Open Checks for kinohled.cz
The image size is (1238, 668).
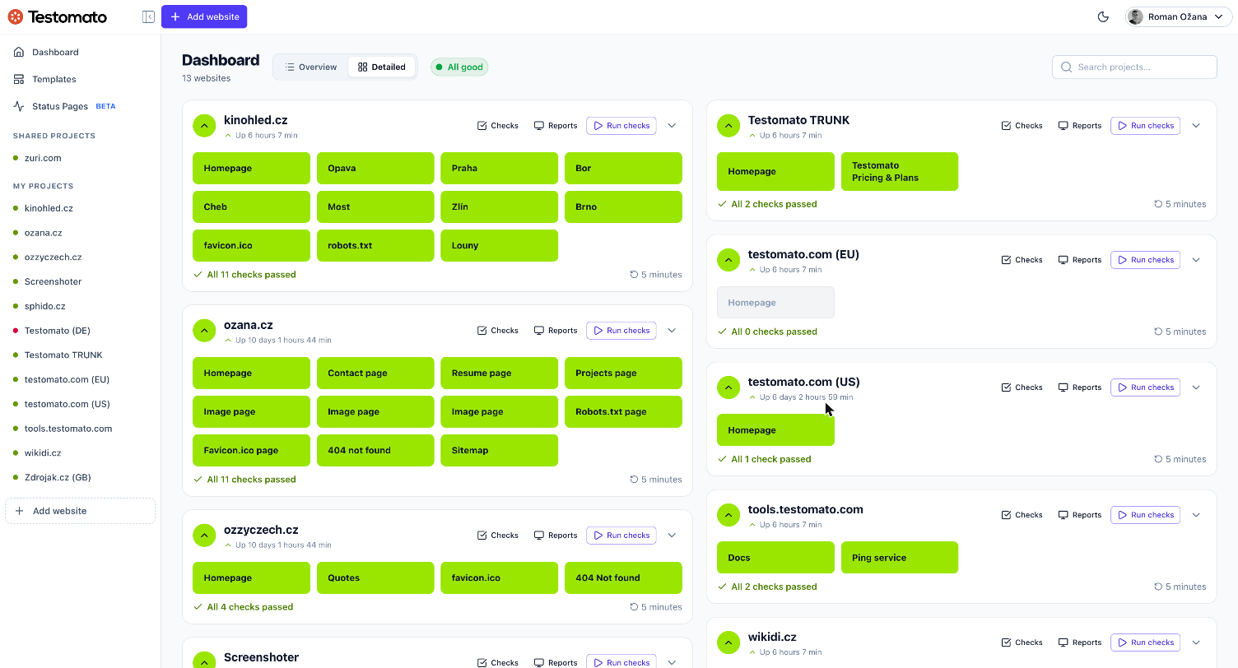tap(498, 126)
